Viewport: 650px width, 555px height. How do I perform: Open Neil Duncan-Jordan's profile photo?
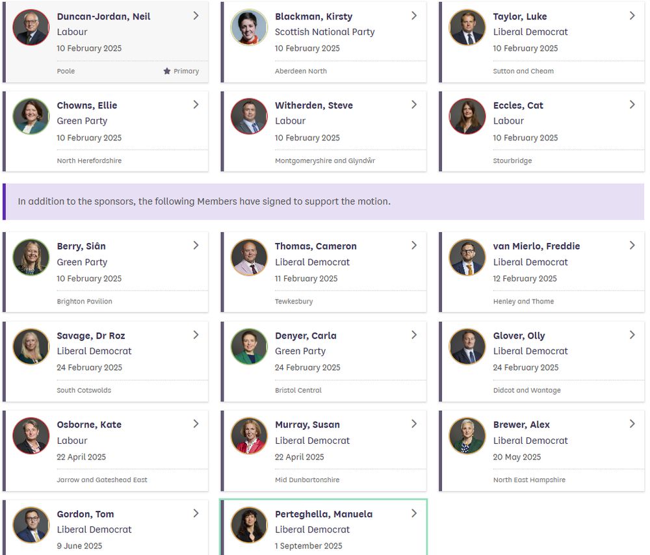tap(31, 27)
